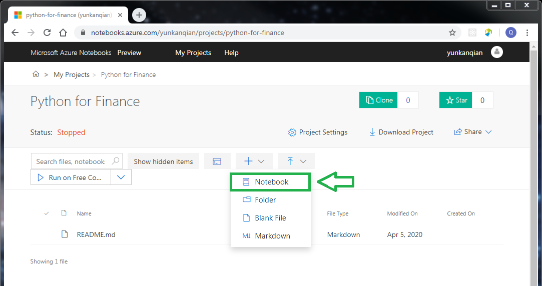
Task: Click the Star count 0
Action: click(x=482, y=100)
